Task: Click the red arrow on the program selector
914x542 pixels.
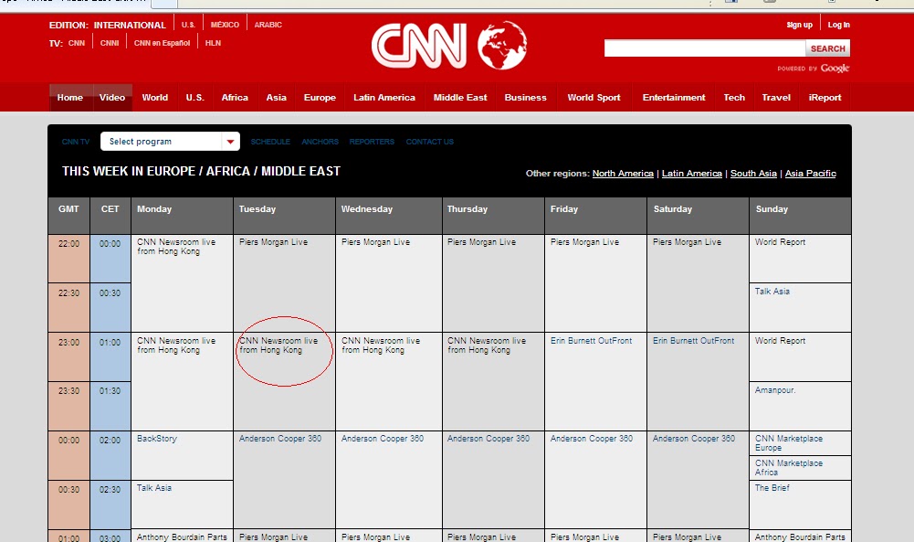Action: (231, 141)
